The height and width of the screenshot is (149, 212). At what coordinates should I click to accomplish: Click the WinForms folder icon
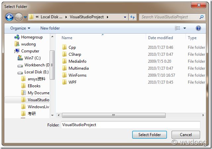tap(64, 75)
